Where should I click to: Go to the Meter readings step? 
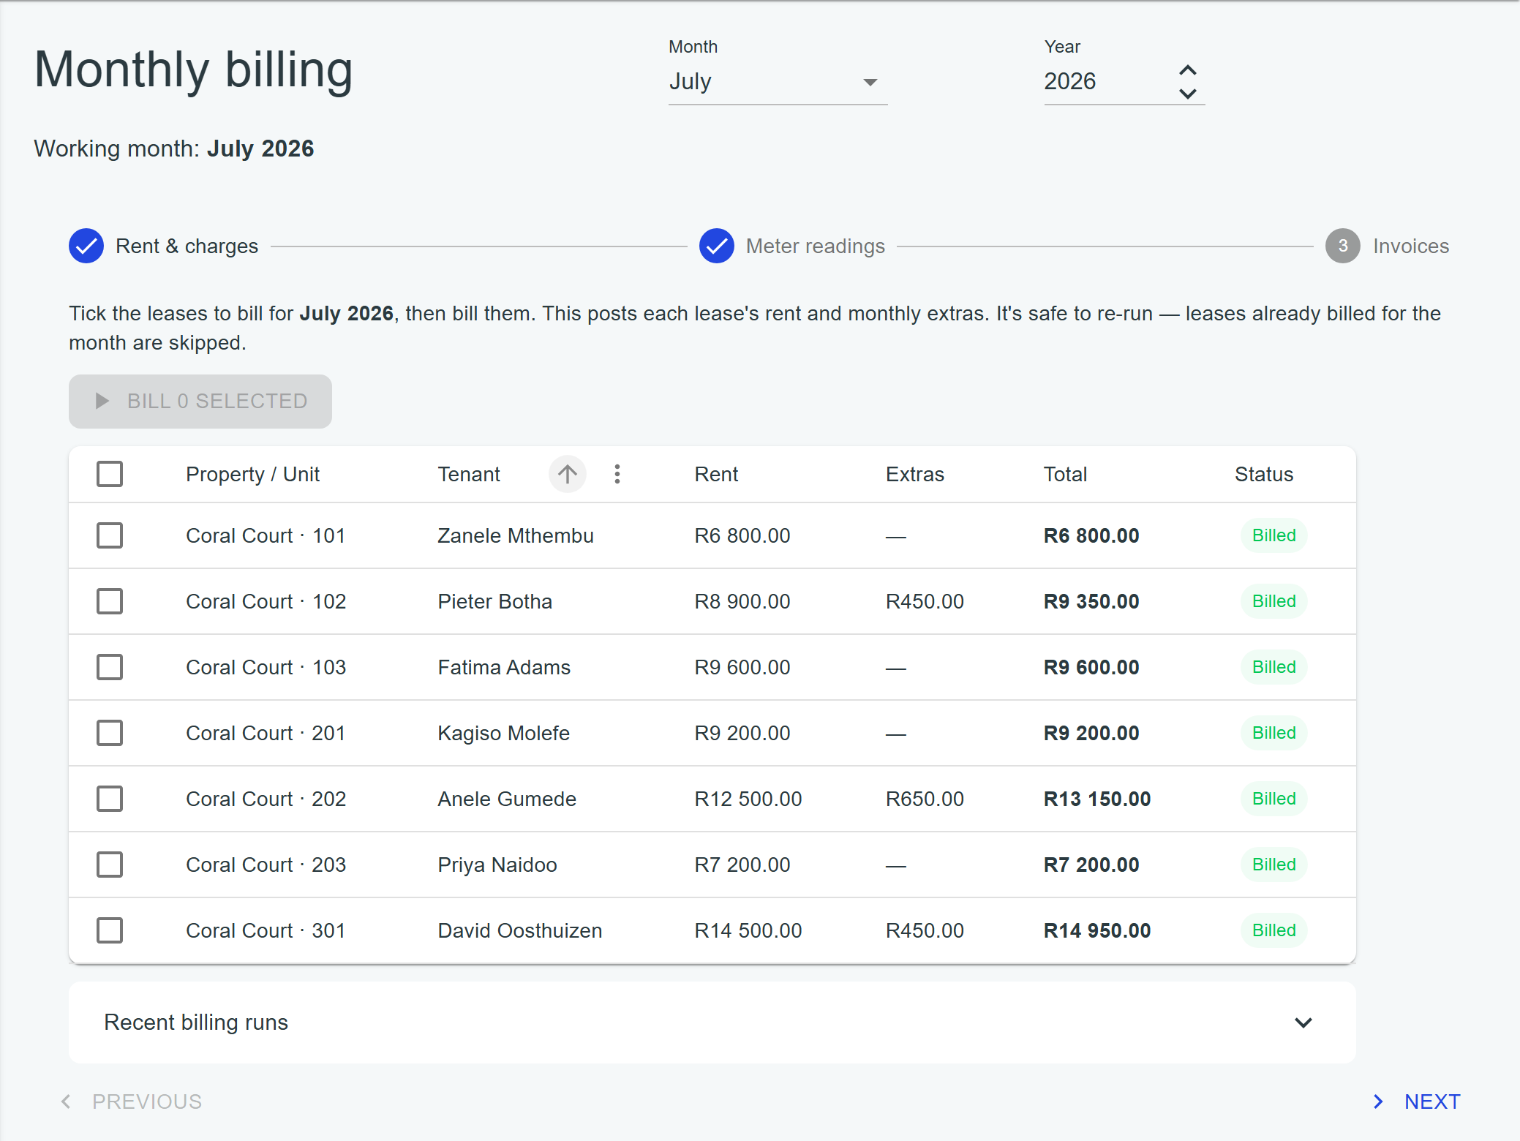[x=792, y=246]
